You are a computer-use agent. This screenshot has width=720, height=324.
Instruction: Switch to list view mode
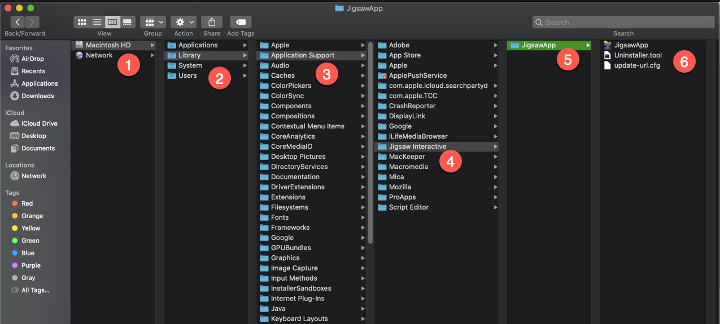(x=97, y=22)
